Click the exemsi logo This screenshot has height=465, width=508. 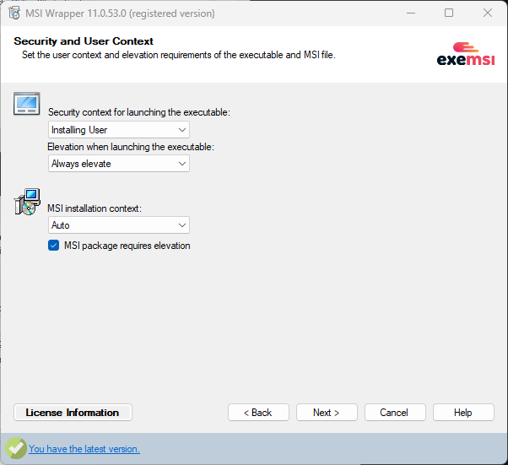pyautogui.click(x=466, y=54)
